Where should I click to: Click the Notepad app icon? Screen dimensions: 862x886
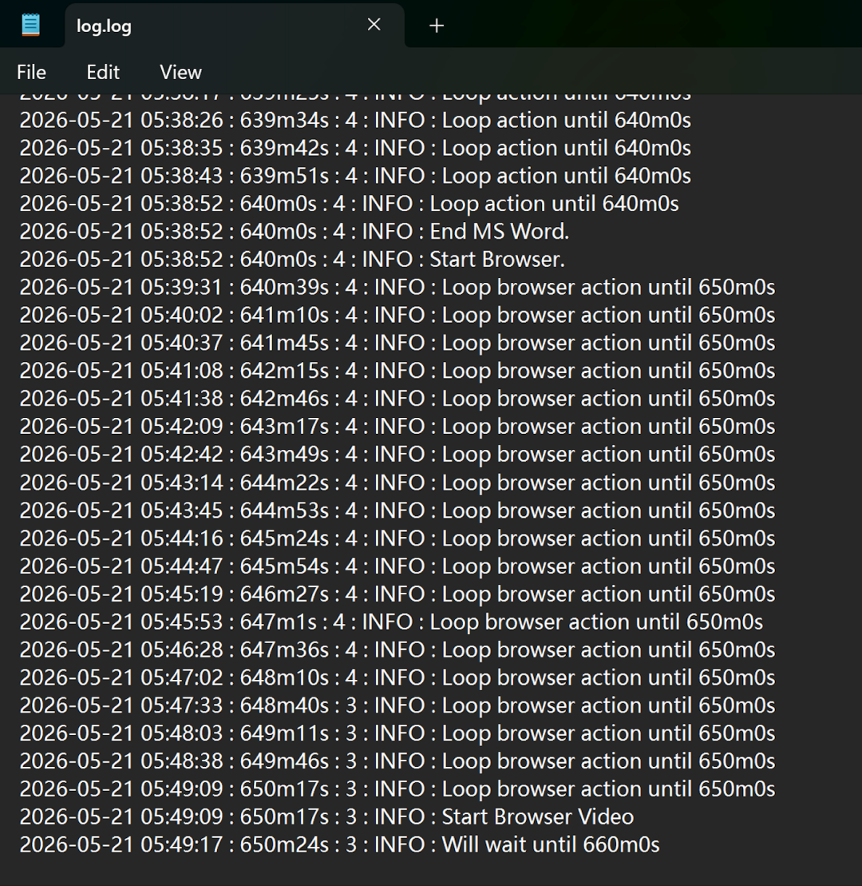[x=30, y=26]
